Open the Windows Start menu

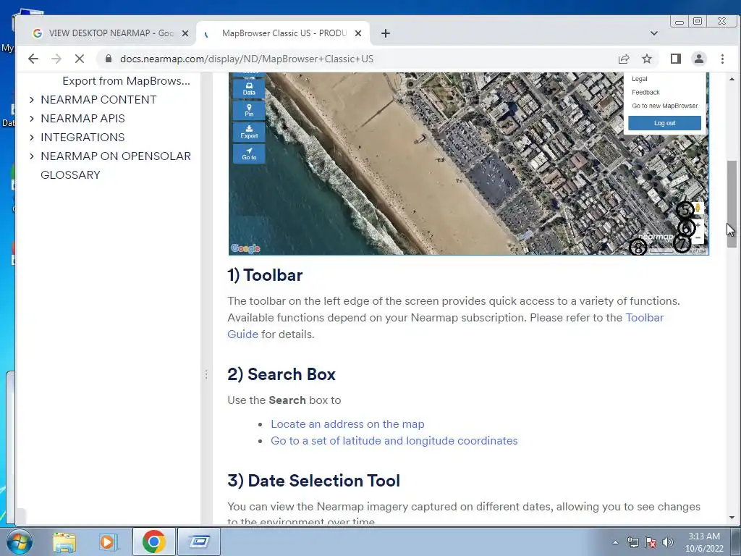point(18,542)
